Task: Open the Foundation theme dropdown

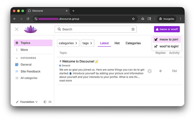Action: pyautogui.click(x=27, y=102)
